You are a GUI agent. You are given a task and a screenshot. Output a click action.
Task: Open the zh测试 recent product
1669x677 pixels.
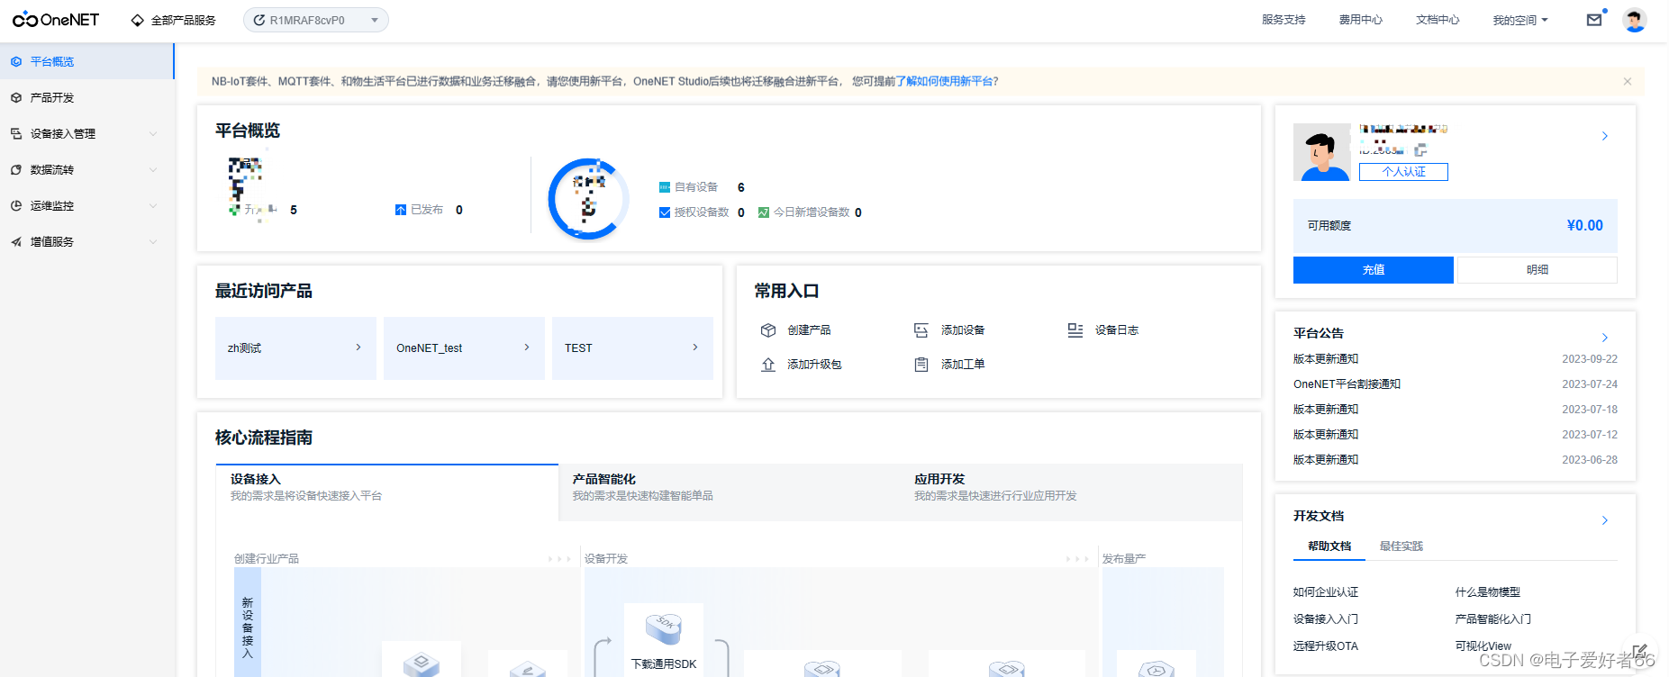[295, 348]
